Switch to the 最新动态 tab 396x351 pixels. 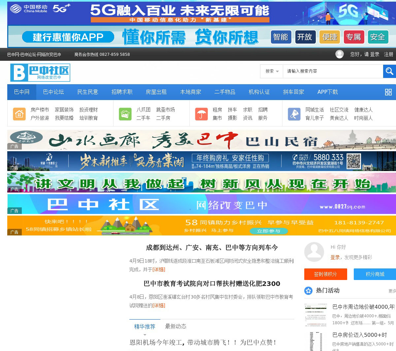coord(176,327)
